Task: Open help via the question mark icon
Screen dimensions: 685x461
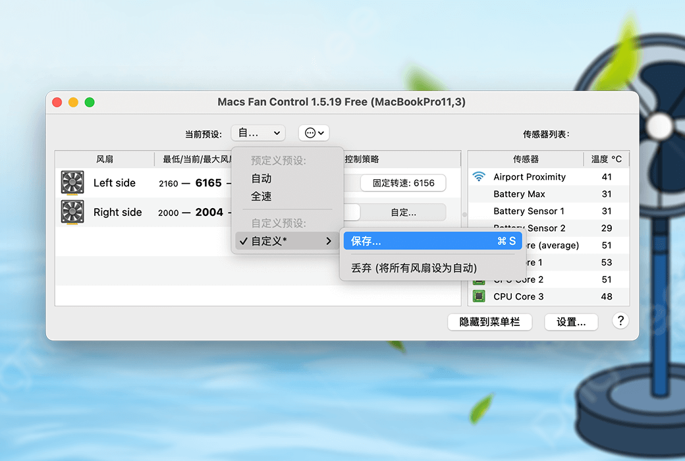Action: [x=620, y=321]
